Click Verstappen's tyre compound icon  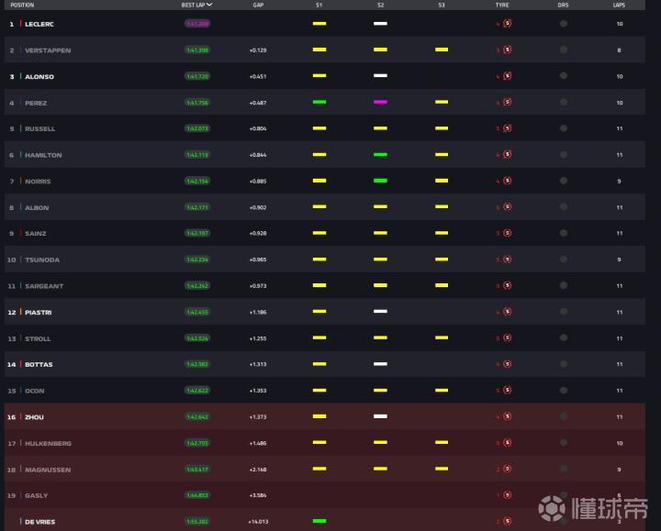tap(507, 50)
